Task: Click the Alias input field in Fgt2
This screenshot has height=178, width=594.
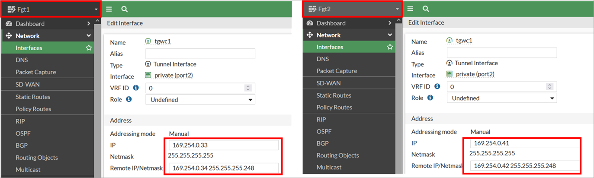Action: pyautogui.click(x=502, y=53)
